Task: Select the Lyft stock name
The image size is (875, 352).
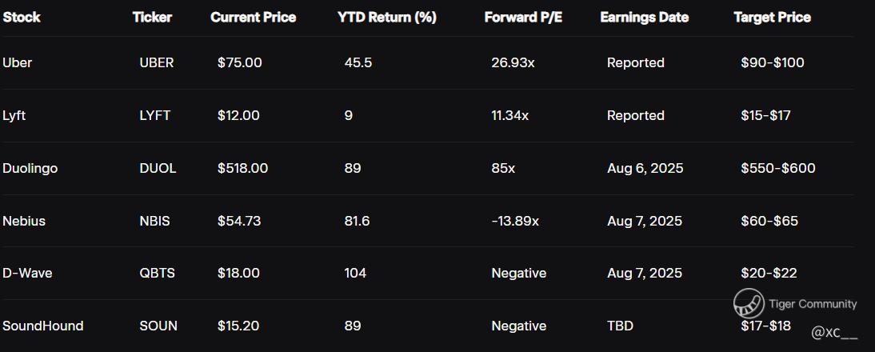Action: (14, 115)
